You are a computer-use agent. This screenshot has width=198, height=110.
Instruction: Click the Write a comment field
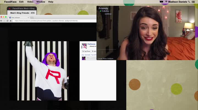click(91, 58)
